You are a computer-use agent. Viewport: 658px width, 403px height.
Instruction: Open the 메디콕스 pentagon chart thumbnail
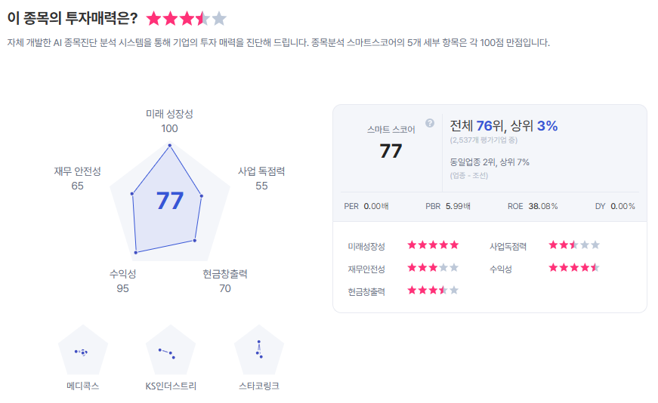point(83,349)
